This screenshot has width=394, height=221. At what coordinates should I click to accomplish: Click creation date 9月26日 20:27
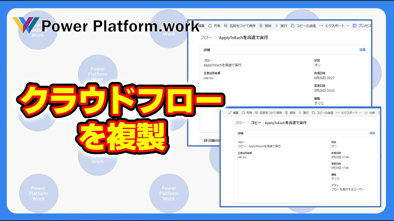[x=324, y=78]
